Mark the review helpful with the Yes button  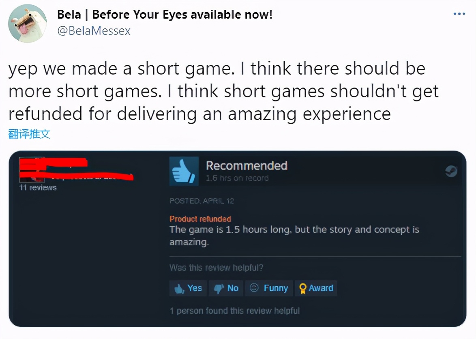point(188,288)
